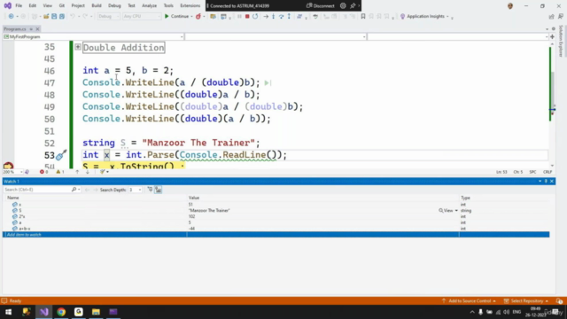Viewport: 567px width, 319px height.
Task: Click the Break All pause icon
Action: tap(239, 16)
